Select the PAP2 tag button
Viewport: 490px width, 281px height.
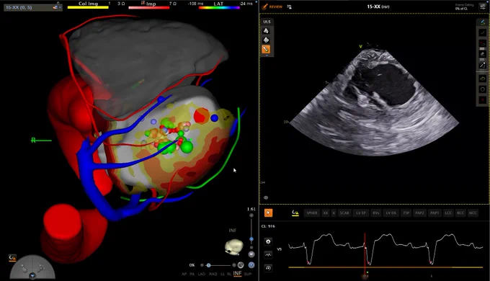419,213
